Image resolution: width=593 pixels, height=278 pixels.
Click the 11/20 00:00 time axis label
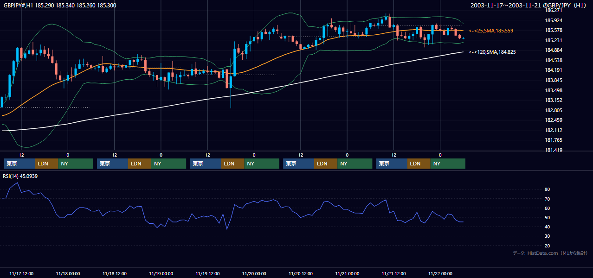[254, 274]
